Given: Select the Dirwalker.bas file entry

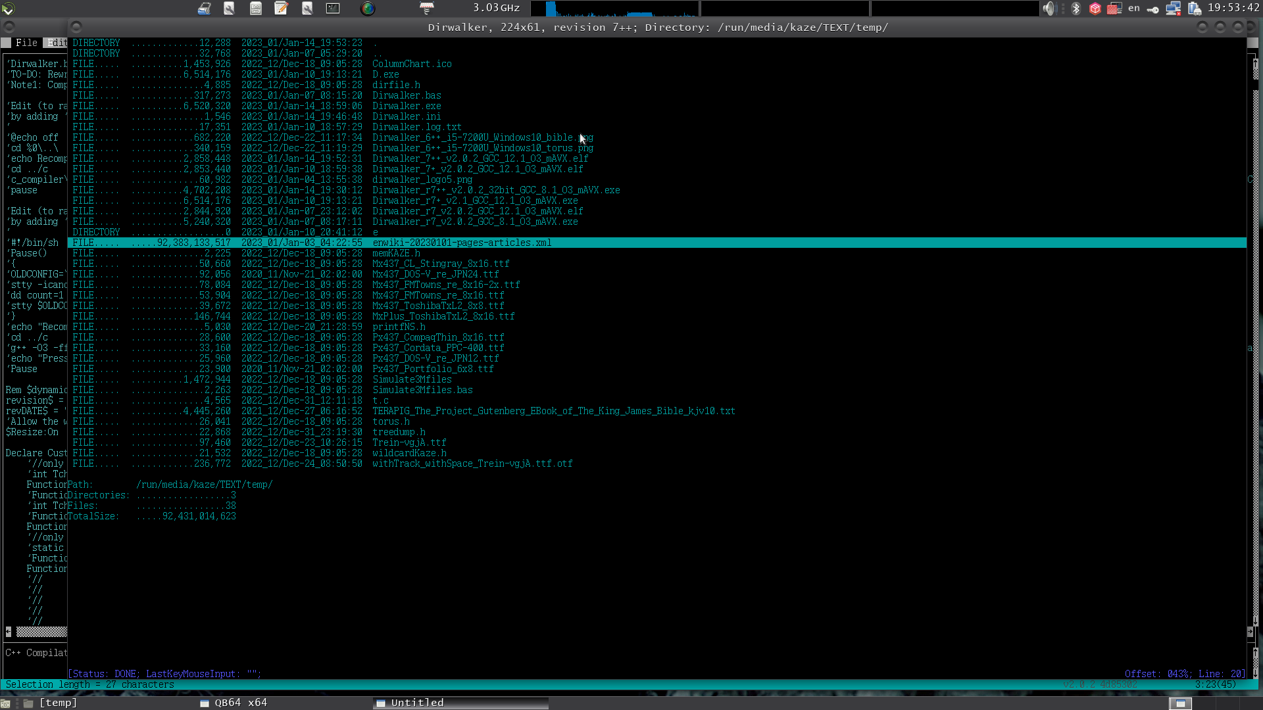Looking at the screenshot, I should click(x=407, y=95).
